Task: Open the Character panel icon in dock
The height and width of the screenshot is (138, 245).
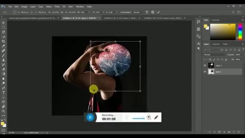Action: [198, 44]
